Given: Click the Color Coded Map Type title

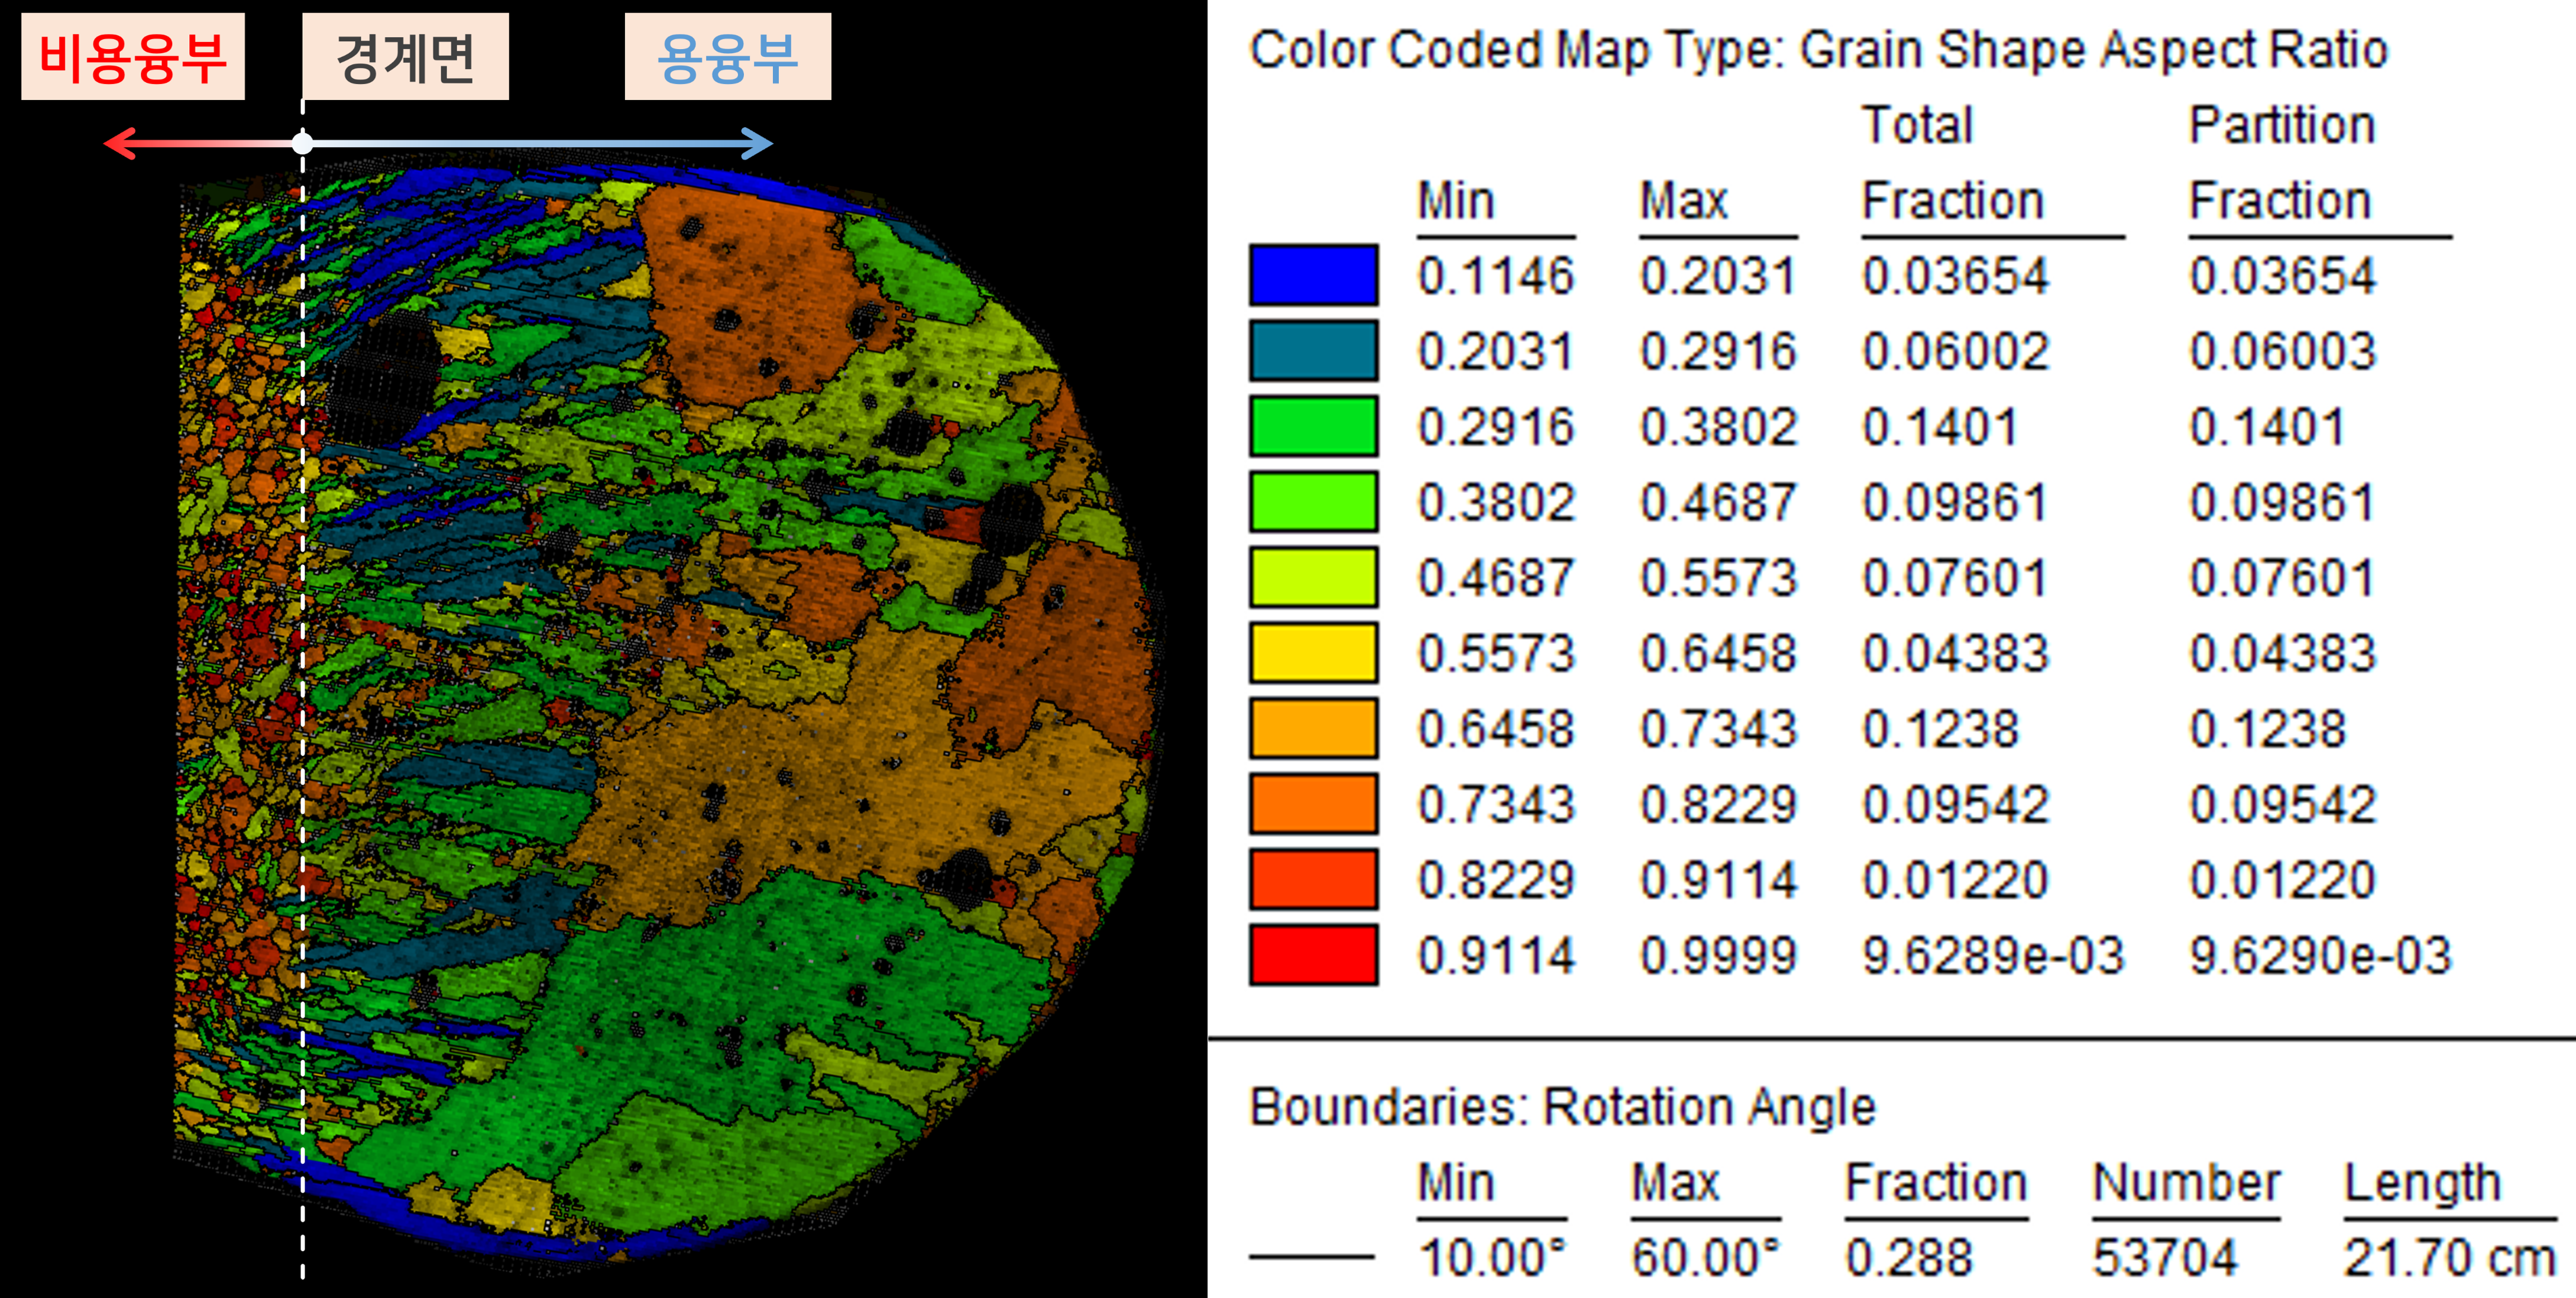Looking at the screenshot, I should click(1818, 50).
